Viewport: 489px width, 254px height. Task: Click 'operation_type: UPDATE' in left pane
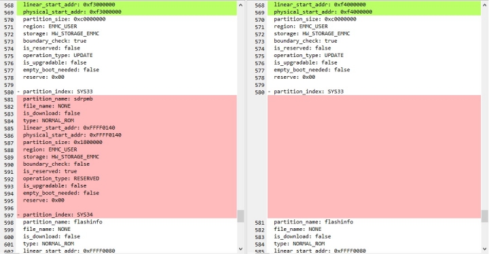point(58,55)
